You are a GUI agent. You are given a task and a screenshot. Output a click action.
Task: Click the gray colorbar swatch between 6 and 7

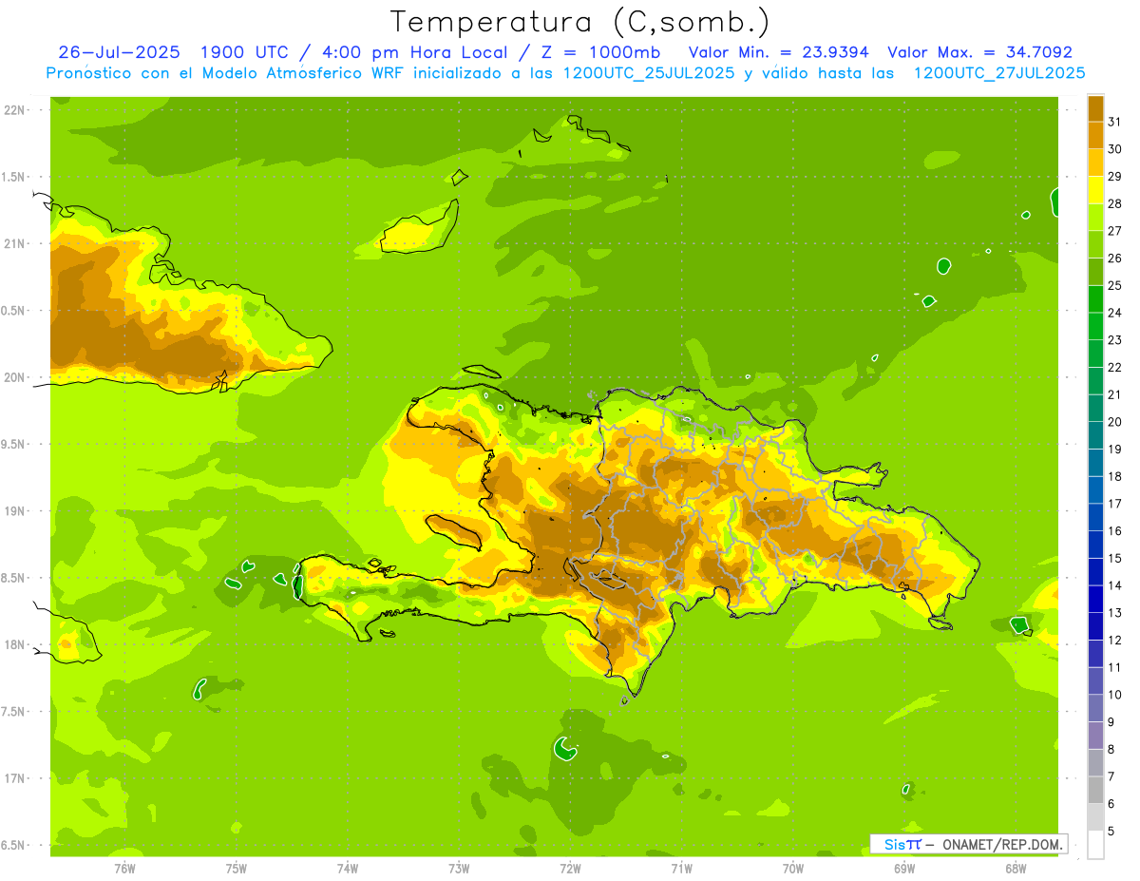(x=1095, y=791)
